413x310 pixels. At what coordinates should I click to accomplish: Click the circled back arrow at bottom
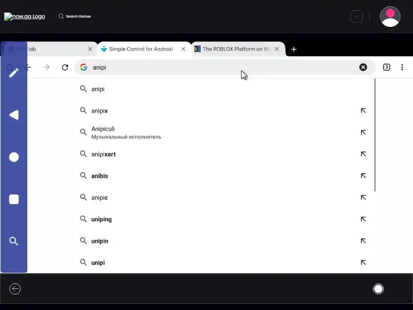(15, 289)
